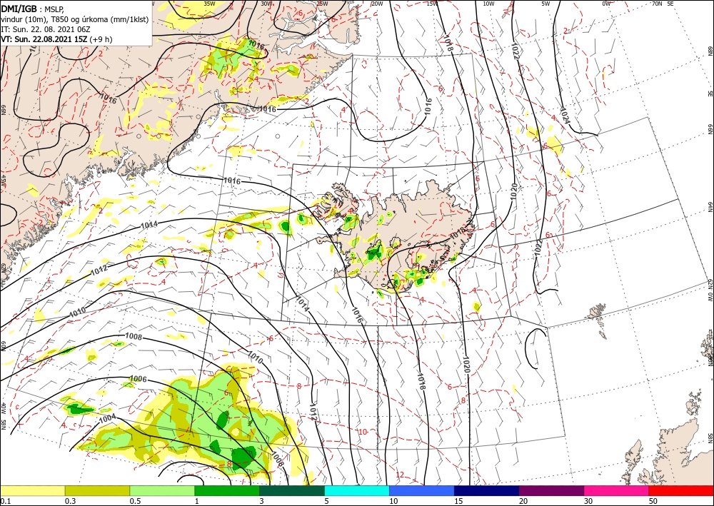
Task: Click the 20W longitude label at top
Action: pyautogui.click(x=377, y=3)
